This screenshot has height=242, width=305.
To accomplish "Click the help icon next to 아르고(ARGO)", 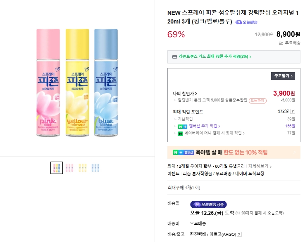I will coord(239,235).
